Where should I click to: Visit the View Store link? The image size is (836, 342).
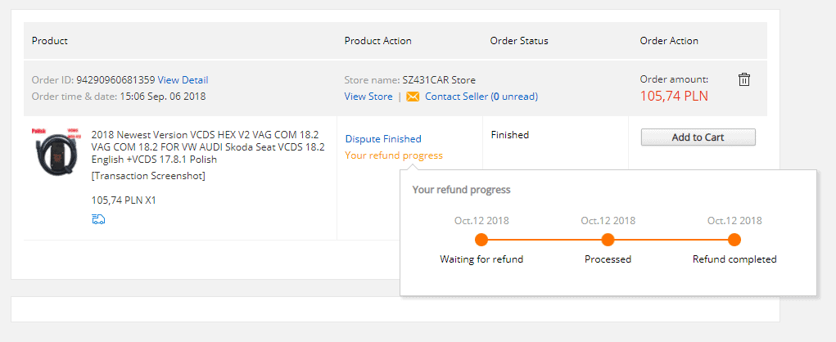coord(368,97)
